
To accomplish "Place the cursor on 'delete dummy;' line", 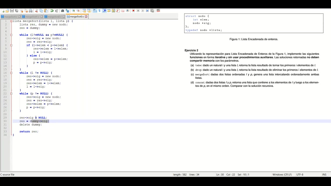I will (31, 125).
